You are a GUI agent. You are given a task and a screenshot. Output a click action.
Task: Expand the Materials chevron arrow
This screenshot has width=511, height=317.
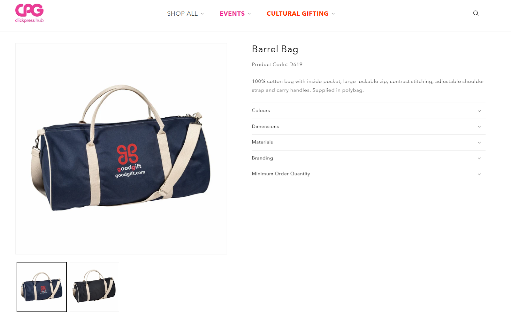479,143
